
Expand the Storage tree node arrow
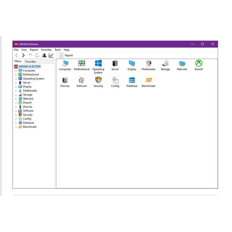[x=16, y=95]
